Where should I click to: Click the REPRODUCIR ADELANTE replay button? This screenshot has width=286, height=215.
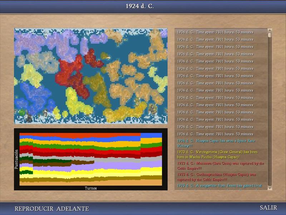click(52, 209)
